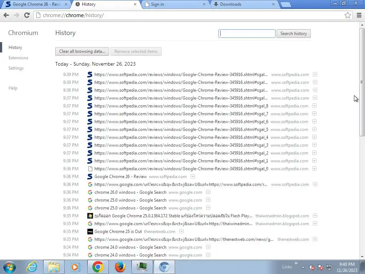The height and width of the screenshot is (274, 365).
Task: Open Settings in the left sidebar
Action: [x=16, y=68]
